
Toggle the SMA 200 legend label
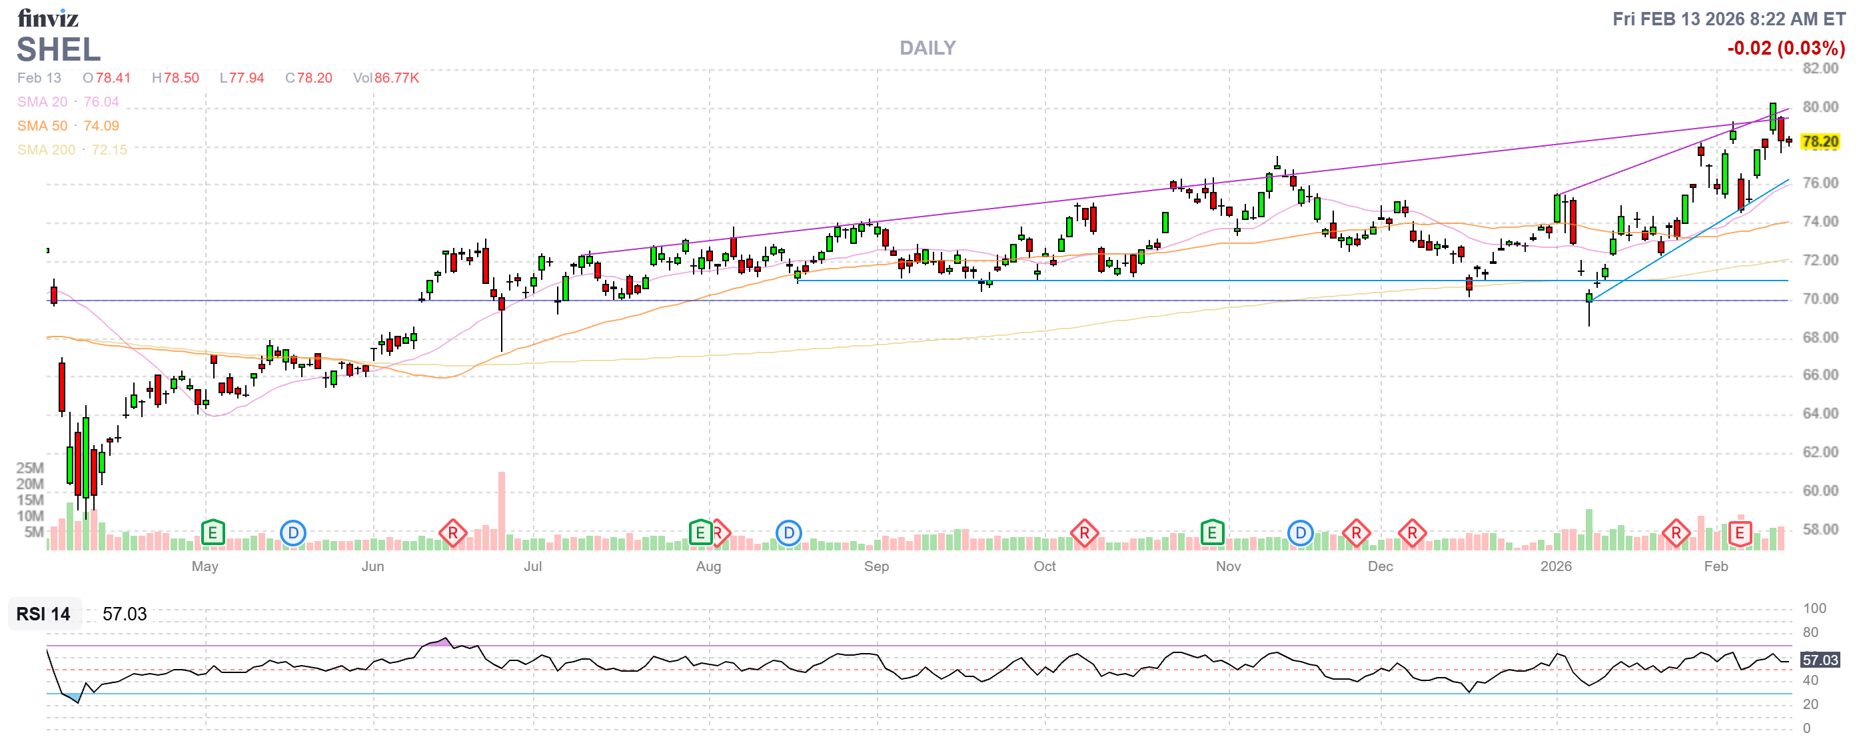point(45,150)
